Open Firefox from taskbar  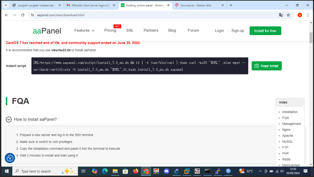pyautogui.click(x=135, y=171)
